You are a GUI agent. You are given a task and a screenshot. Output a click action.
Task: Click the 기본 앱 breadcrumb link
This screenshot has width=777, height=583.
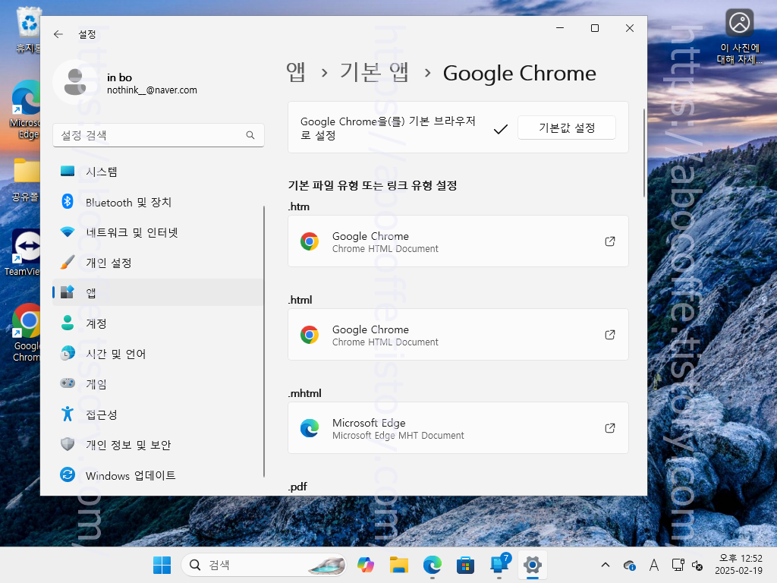tap(374, 73)
